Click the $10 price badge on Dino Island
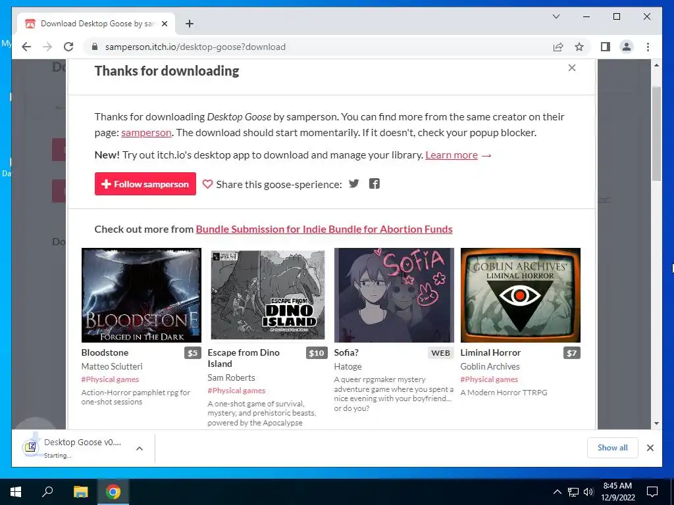This screenshot has width=674, height=505. 317,353
